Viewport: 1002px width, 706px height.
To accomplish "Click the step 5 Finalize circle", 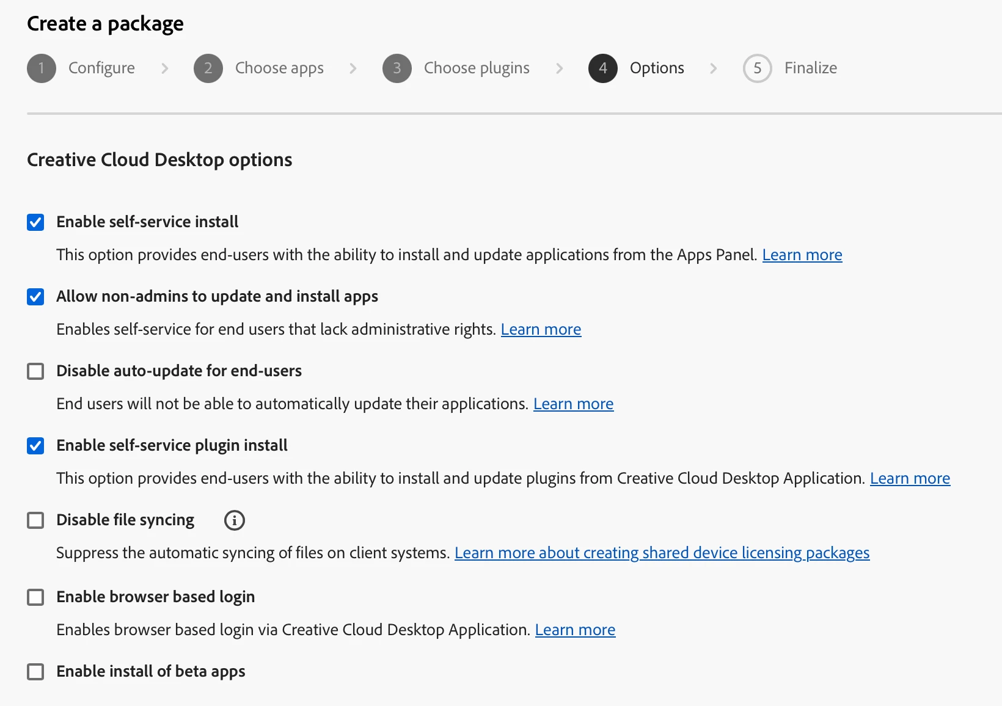I will 758,68.
